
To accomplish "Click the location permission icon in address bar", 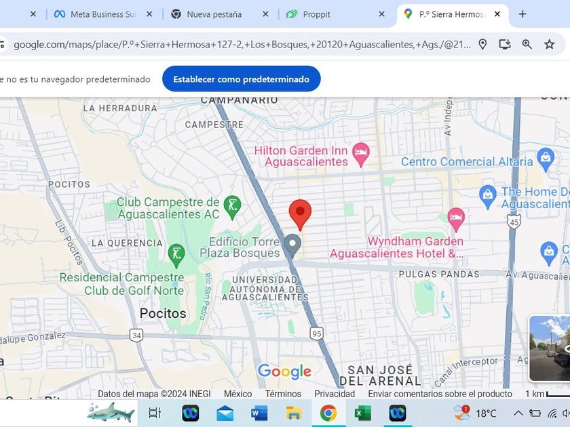I will coord(482,45).
